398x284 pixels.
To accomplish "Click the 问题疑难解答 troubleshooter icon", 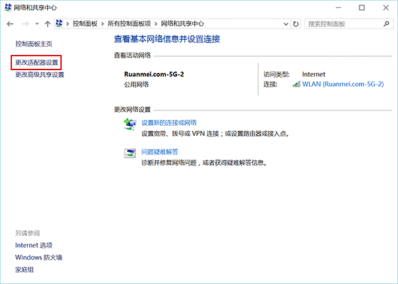I will pos(129,153).
